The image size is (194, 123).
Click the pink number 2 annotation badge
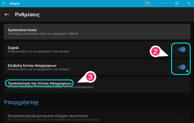pyautogui.click(x=155, y=52)
